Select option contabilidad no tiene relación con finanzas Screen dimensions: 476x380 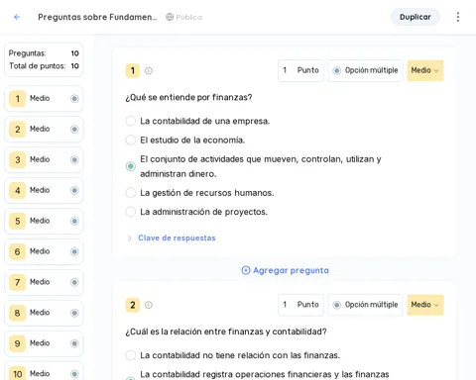pyautogui.click(x=131, y=355)
